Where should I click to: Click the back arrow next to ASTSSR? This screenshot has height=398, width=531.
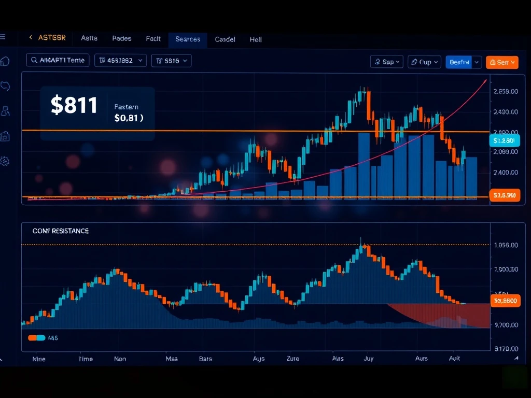click(30, 37)
